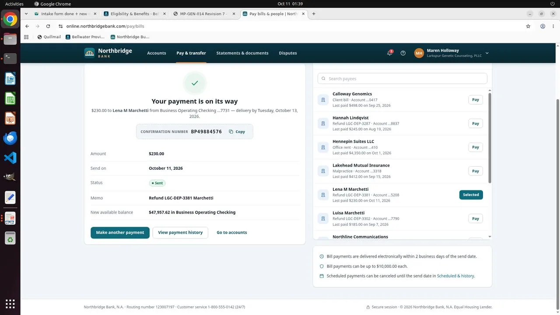The image size is (560, 315).
Task: Pay Hennepin Suites LLC
Action: [x=476, y=147]
